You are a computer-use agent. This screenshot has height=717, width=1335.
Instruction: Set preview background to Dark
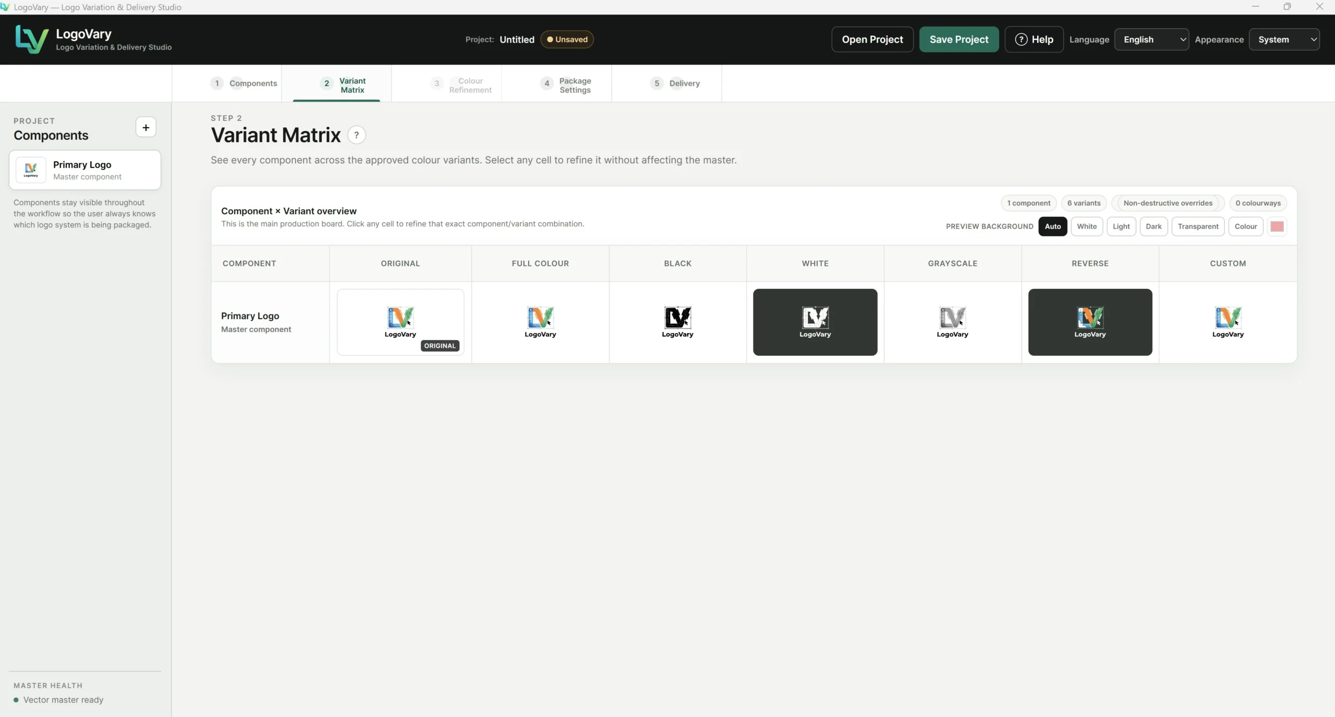(1154, 226)
